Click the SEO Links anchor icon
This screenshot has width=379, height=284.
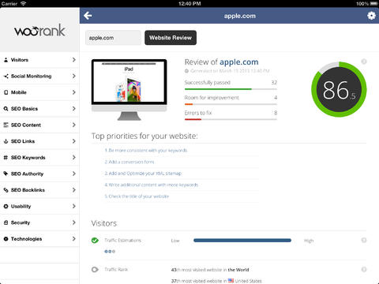pyautogui.click(x=6, y=141)
